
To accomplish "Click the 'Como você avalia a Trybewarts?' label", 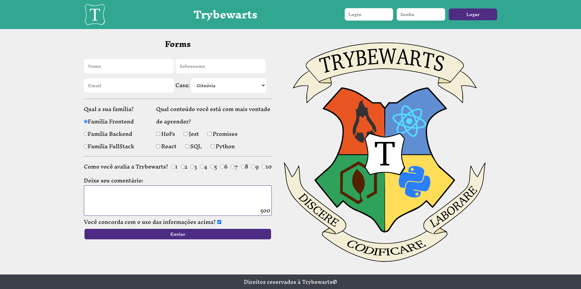I will click(x=126, y=167).
